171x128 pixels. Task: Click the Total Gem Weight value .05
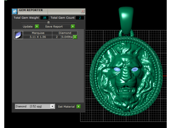point(45,18)
